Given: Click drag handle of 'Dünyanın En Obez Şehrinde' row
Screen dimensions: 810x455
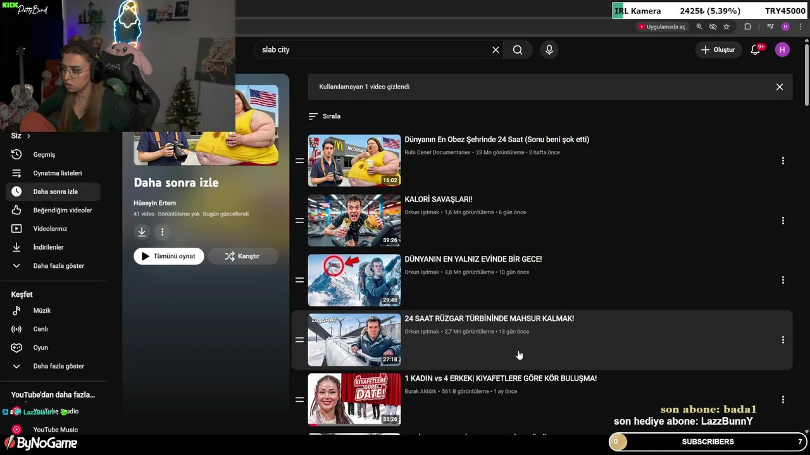Looking at the screenshot, I should click(299, 161).
